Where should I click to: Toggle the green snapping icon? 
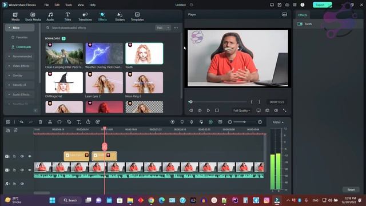210,122
